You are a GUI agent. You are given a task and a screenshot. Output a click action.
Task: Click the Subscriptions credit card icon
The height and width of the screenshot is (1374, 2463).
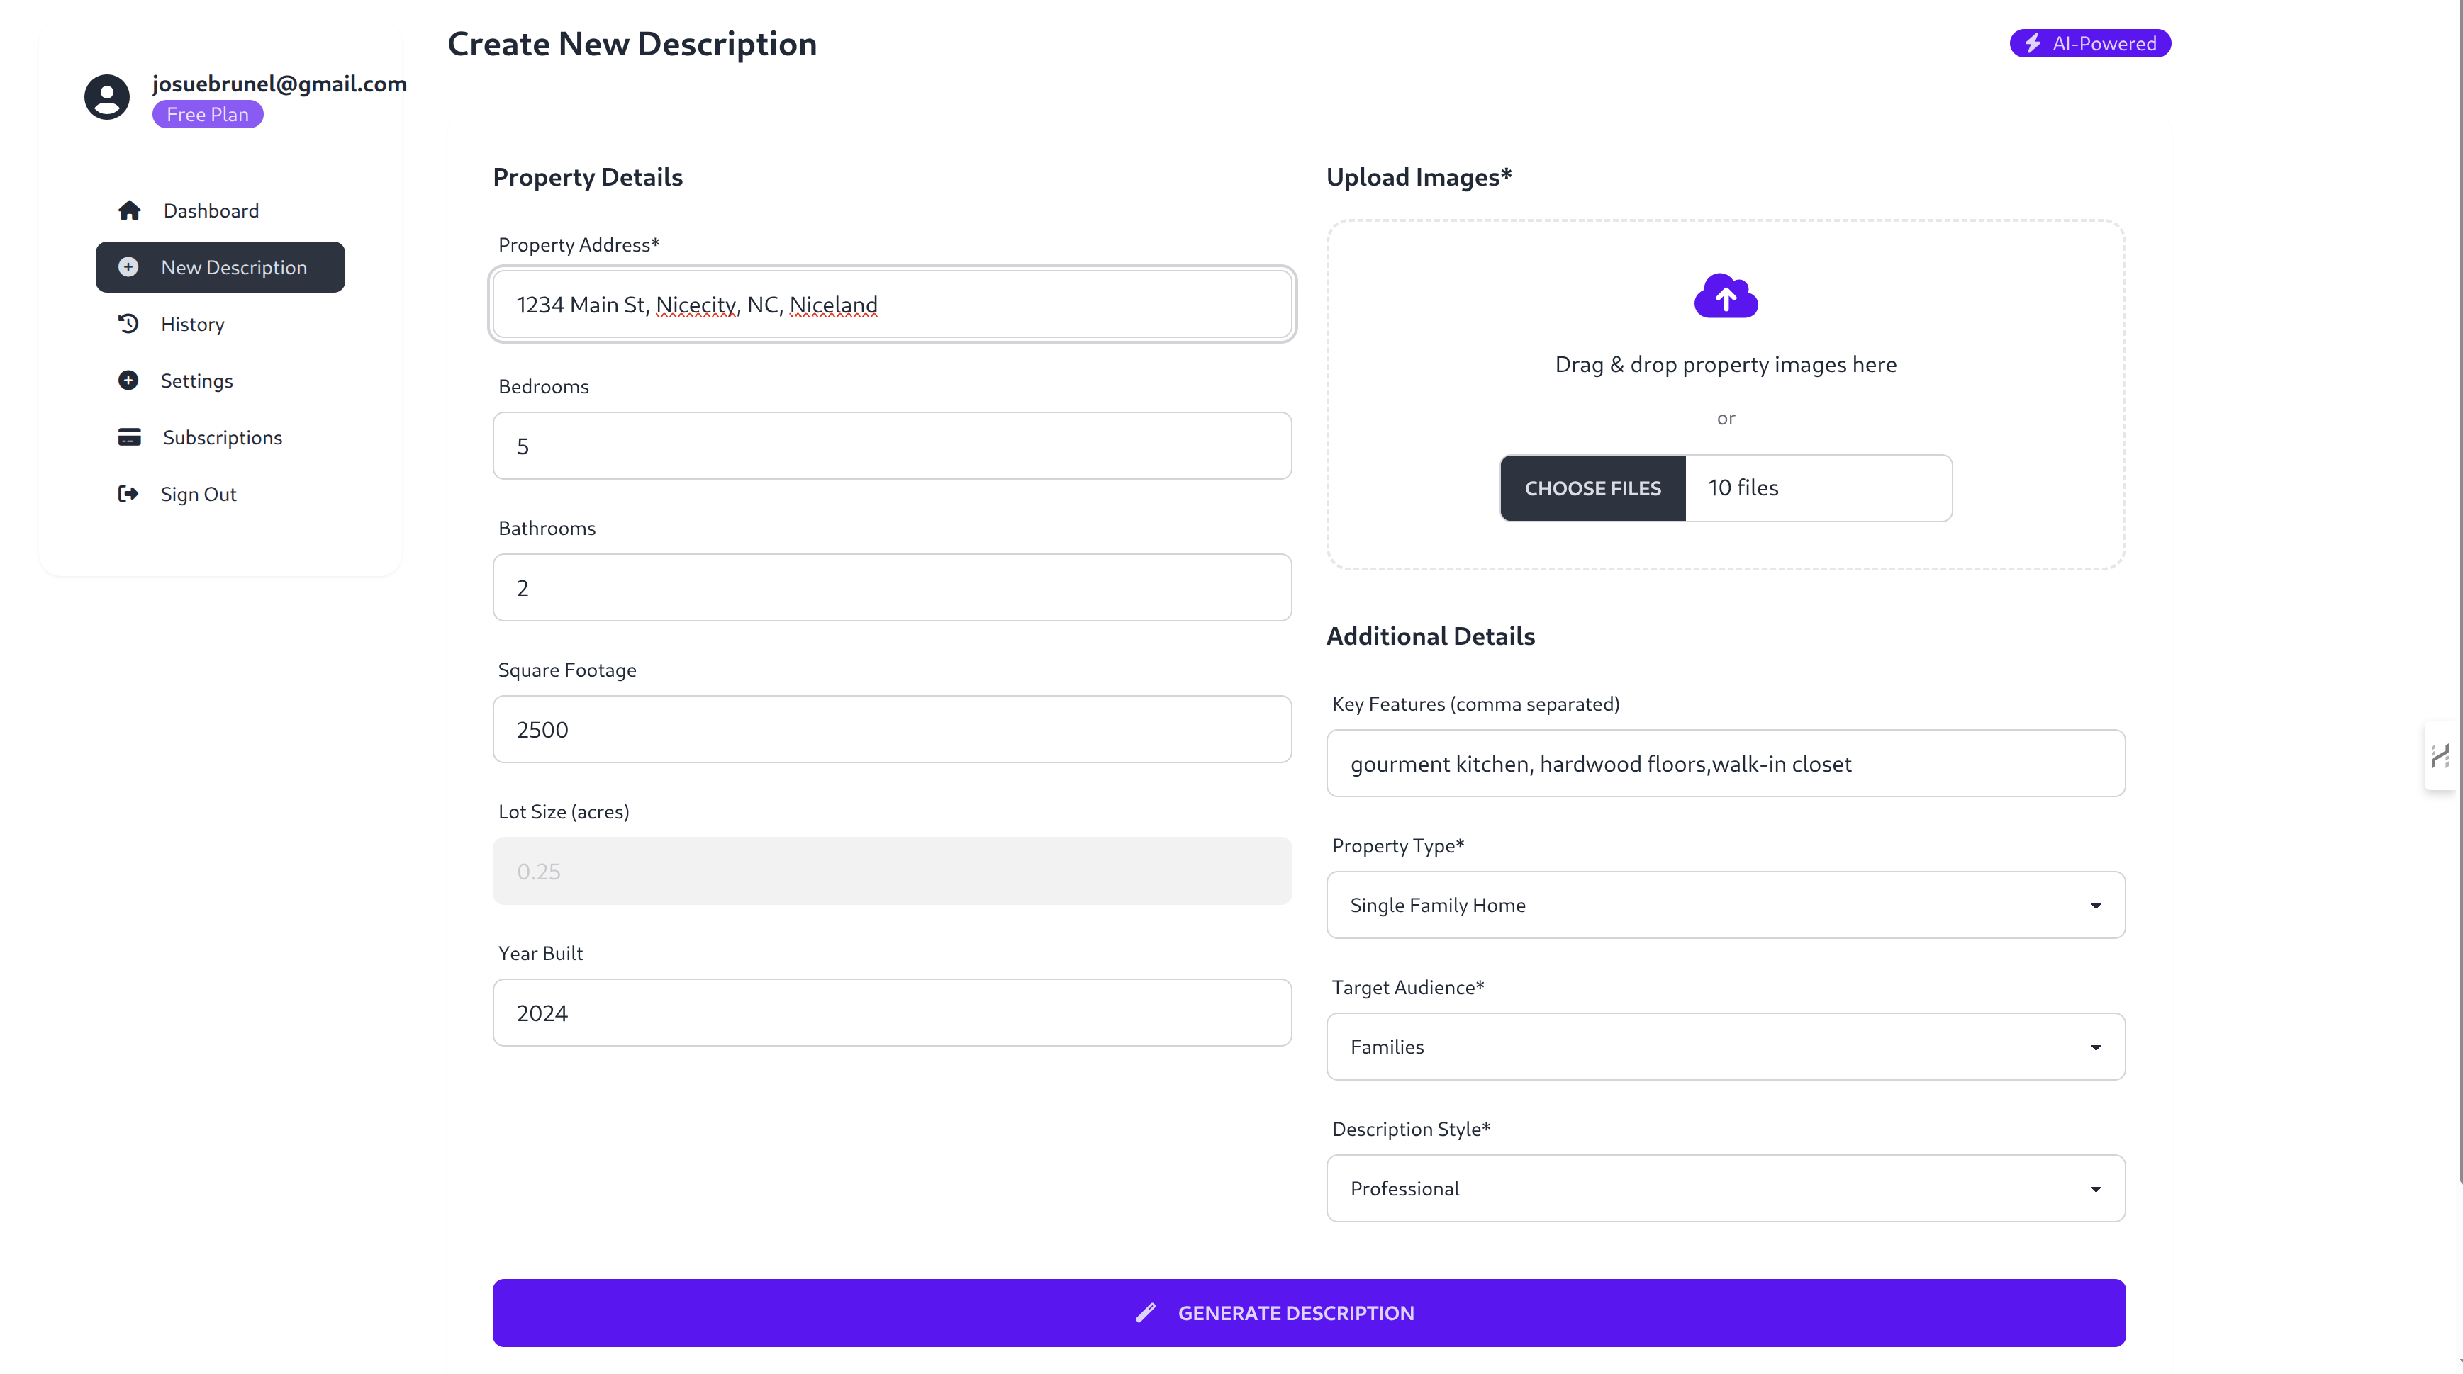(x=129, y=437)
